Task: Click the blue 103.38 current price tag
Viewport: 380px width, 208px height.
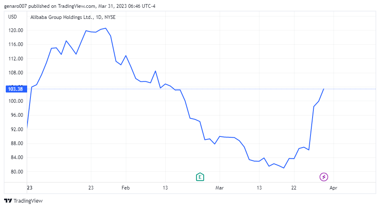Action: [15, 89]
